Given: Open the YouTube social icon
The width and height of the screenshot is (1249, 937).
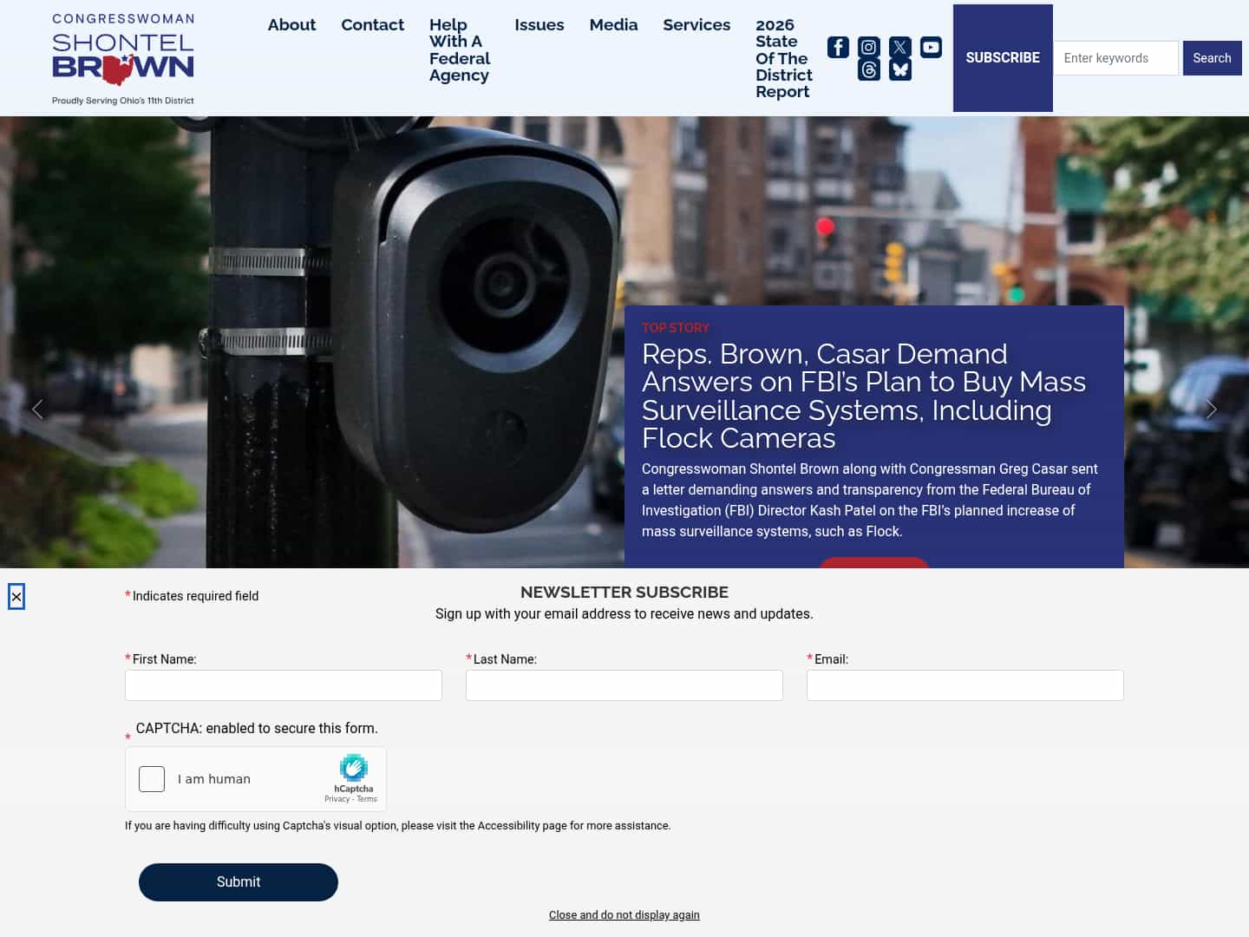Looking at the screenshot, I should (931, 47).
